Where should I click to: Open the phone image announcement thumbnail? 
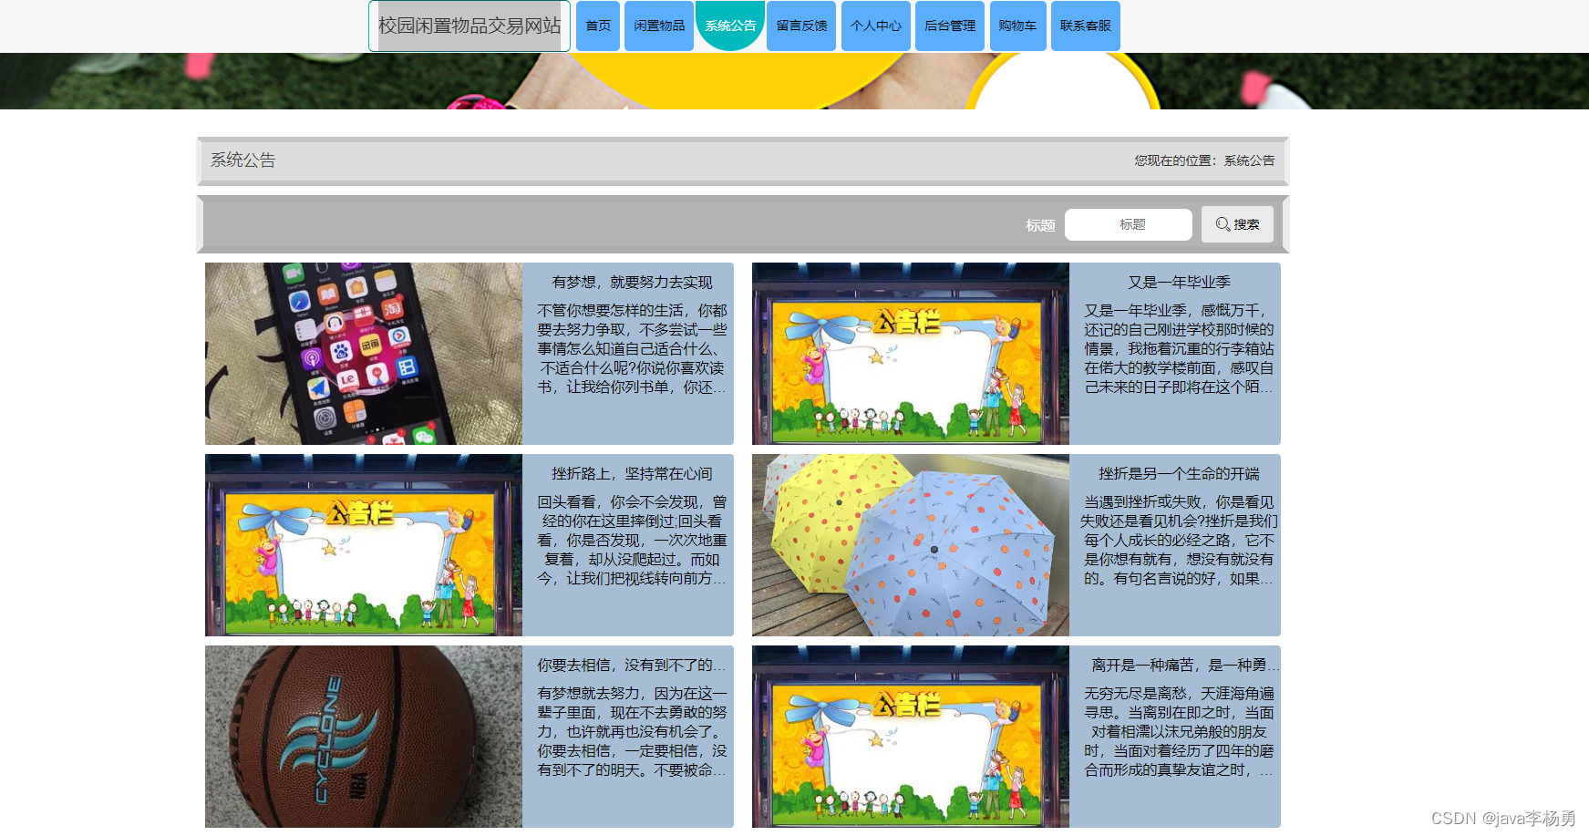[x=364, y=354]
